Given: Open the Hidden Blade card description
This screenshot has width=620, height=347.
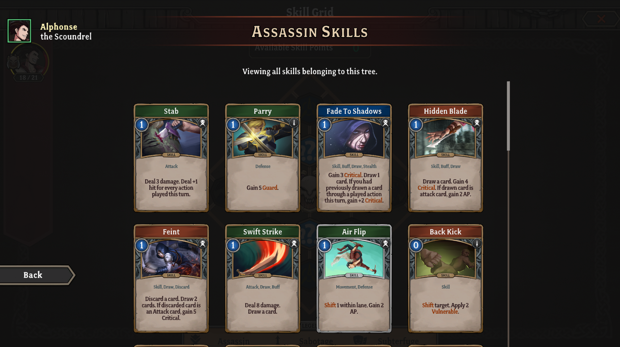Looking at the screenshot, I should coord(446,188).
